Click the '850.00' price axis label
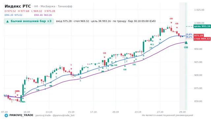The height and width of the screenshot is (119, 211). [x=198, y=101]
